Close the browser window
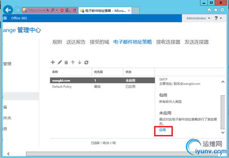 tap(221, 3)
